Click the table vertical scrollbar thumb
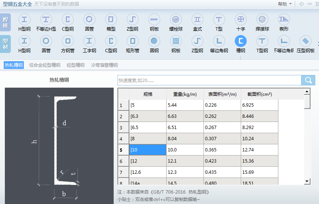Screen dimensions: 319x204 click(307, 101)
